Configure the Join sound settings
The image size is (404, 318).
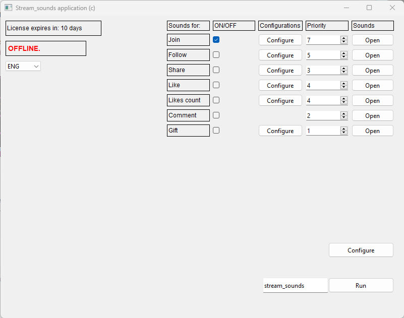coord(280,40)
